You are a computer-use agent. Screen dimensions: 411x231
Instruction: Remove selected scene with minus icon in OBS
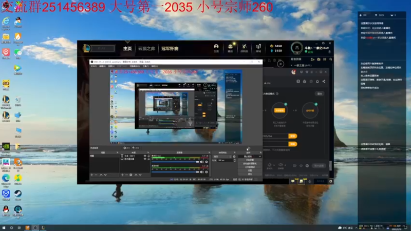point(96,175)
